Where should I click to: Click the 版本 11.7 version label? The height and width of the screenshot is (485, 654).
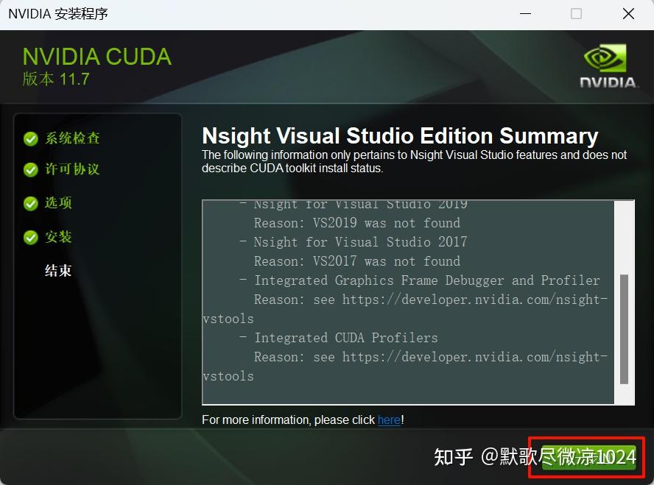[x=56, y=79]
